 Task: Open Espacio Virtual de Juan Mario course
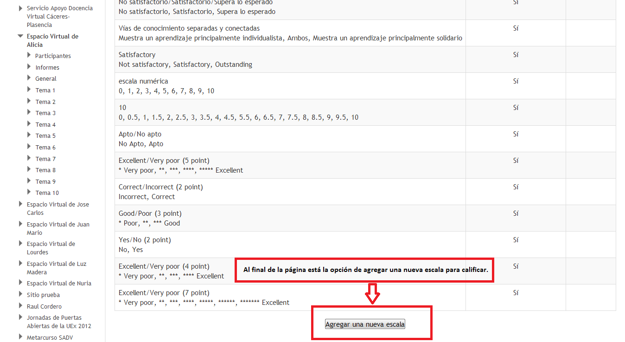click(58, 228)
